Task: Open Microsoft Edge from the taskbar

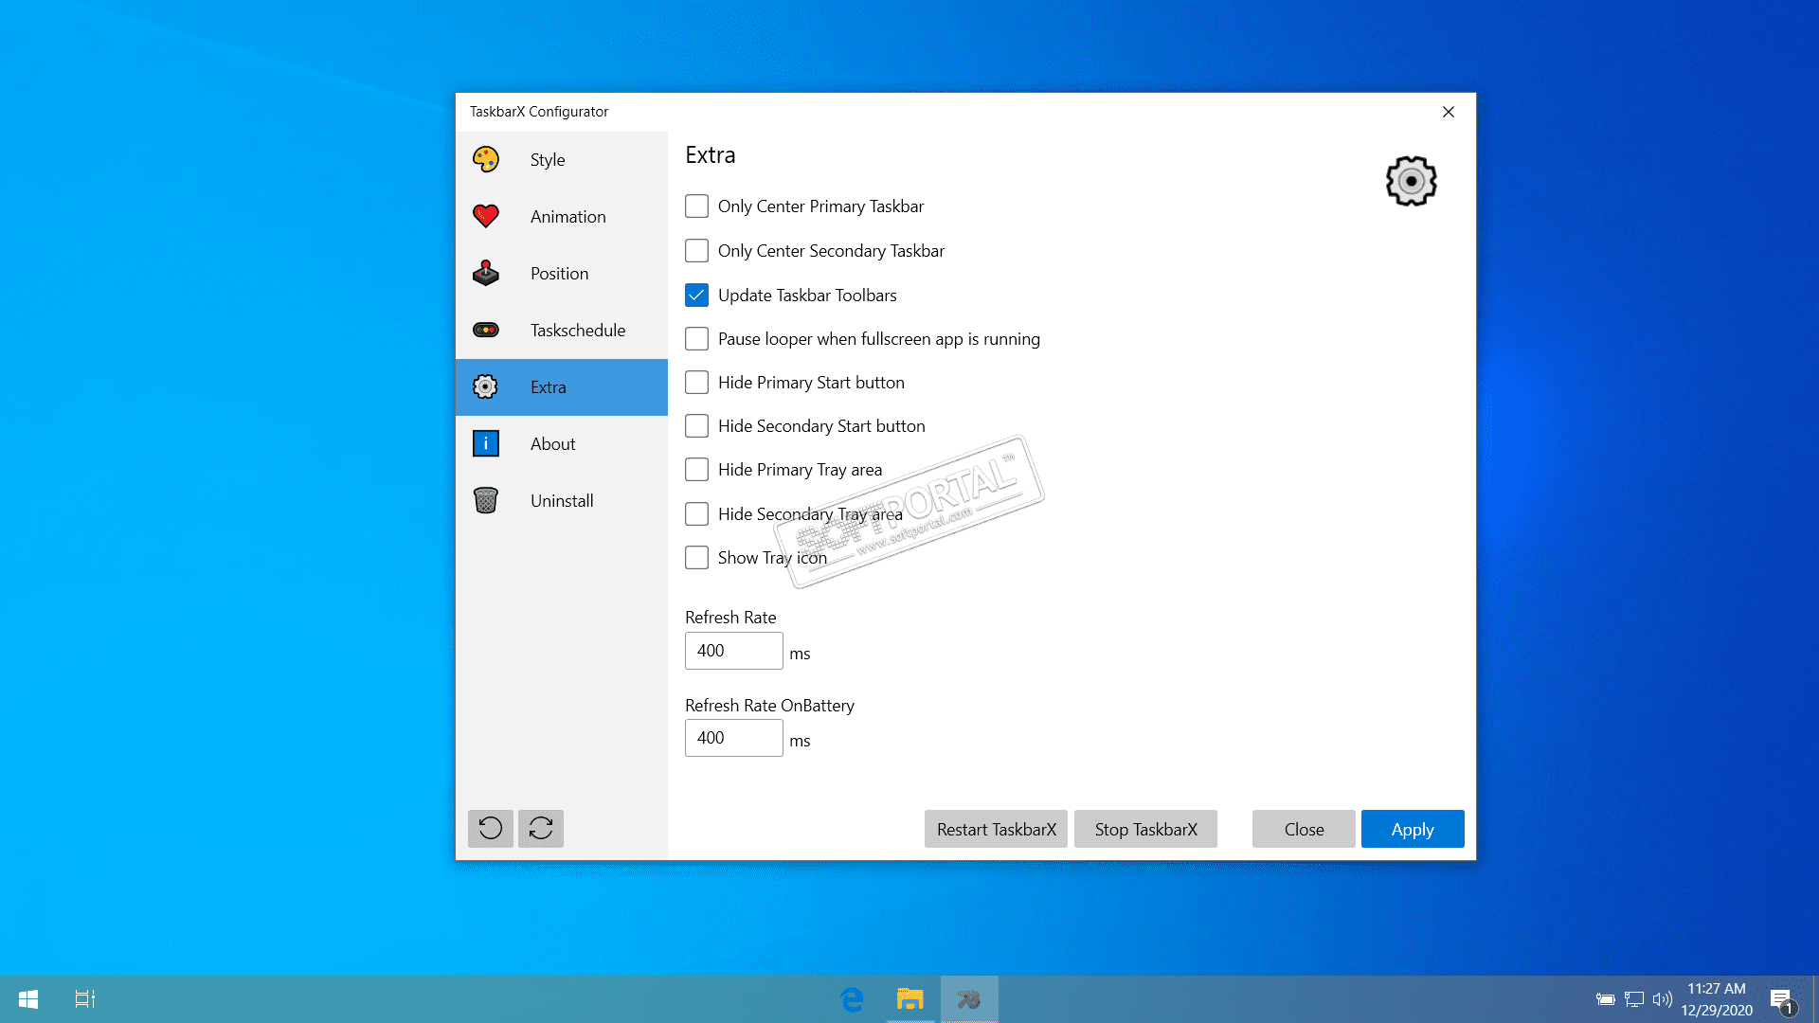Action: point(852,999)
